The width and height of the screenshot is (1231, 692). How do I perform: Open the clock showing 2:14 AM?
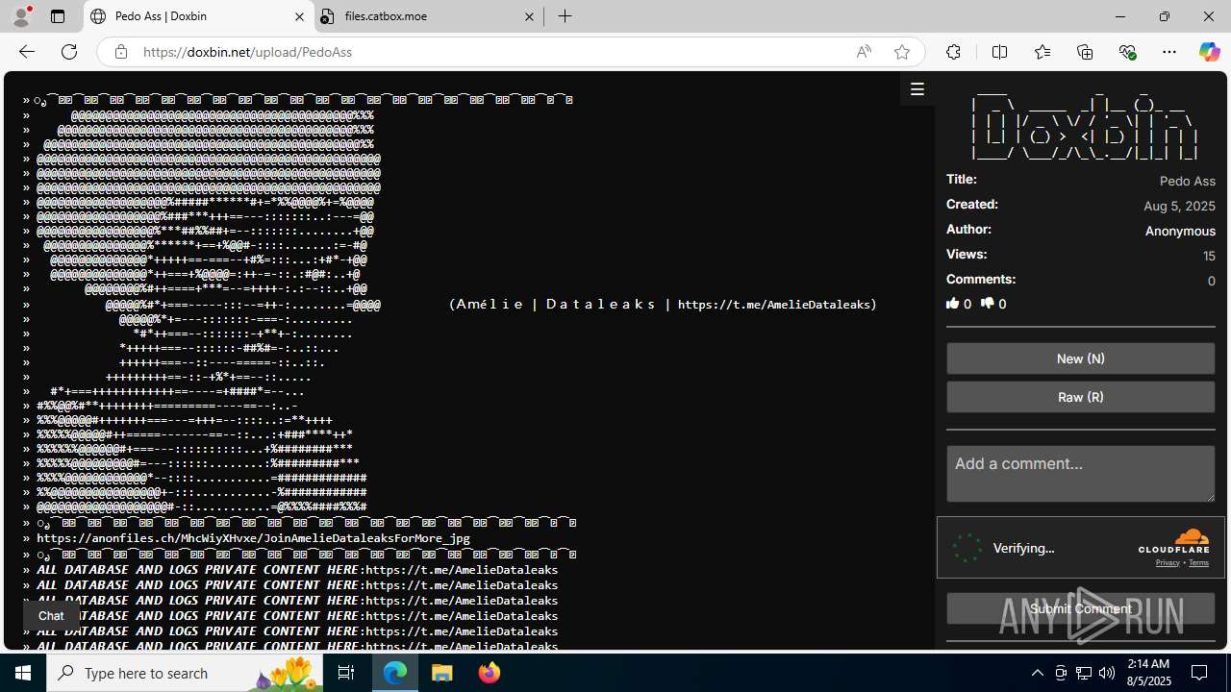[x=1147, y=673]
